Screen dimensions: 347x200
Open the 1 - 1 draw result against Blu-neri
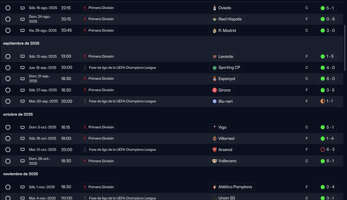coord(327,101)
